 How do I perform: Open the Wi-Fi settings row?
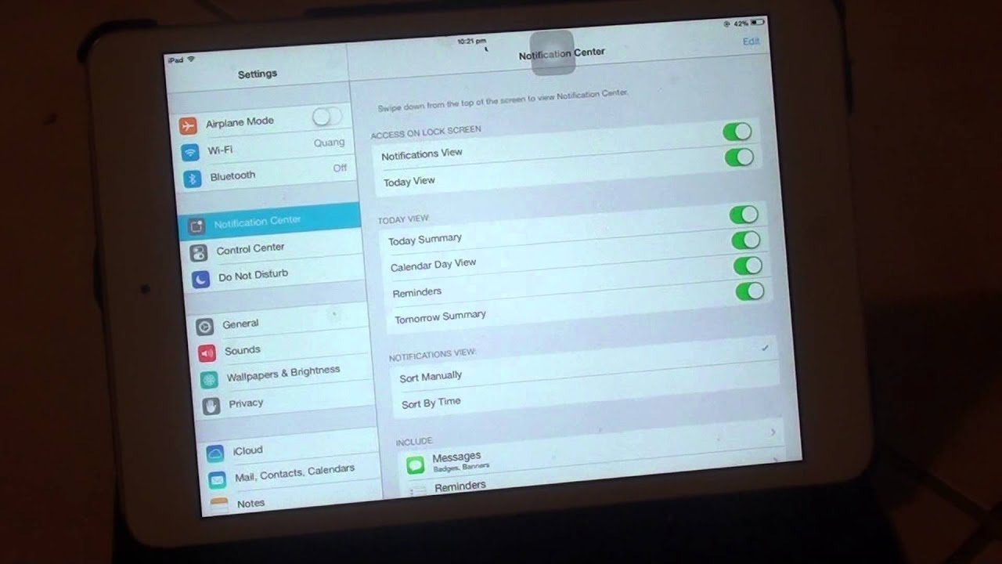click(263, 146)
